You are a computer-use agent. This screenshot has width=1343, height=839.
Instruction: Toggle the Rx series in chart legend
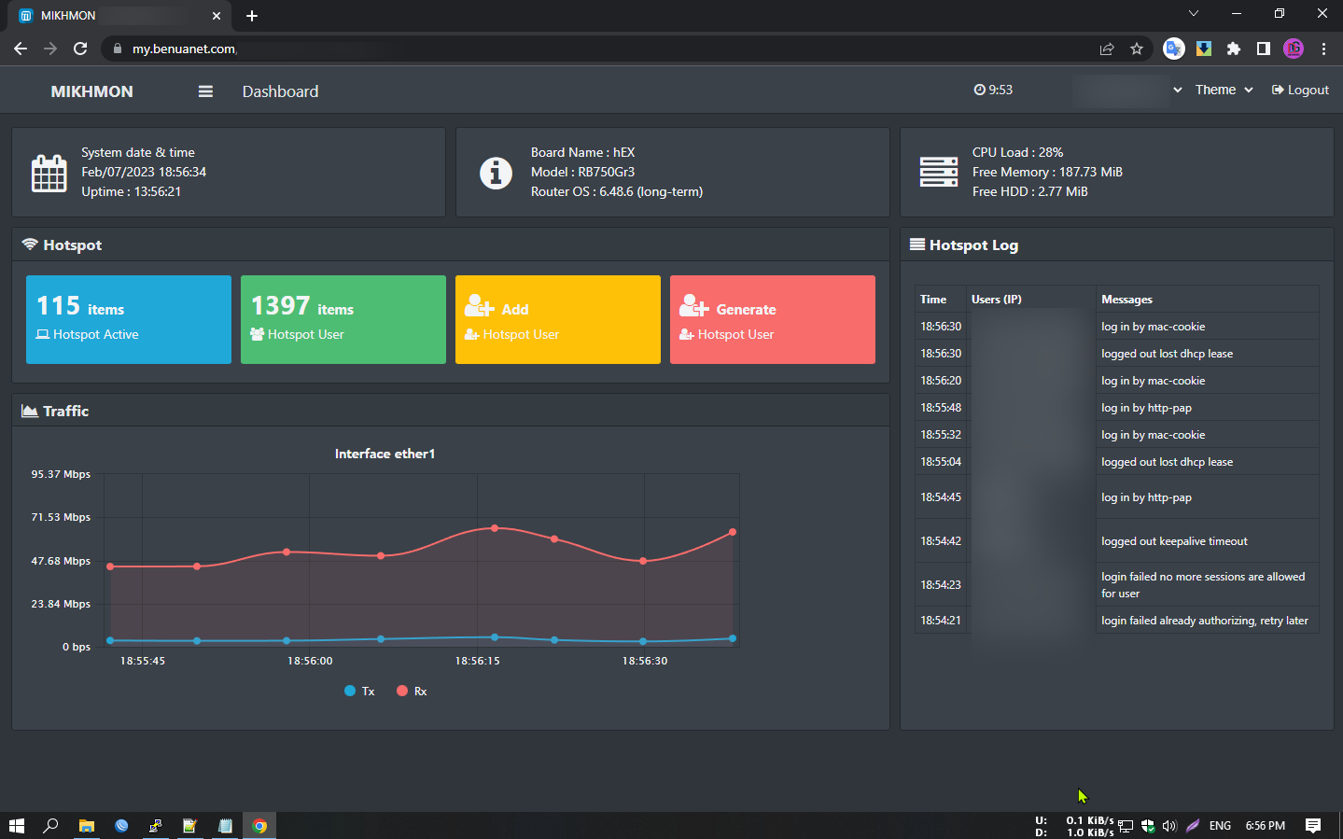412,692
